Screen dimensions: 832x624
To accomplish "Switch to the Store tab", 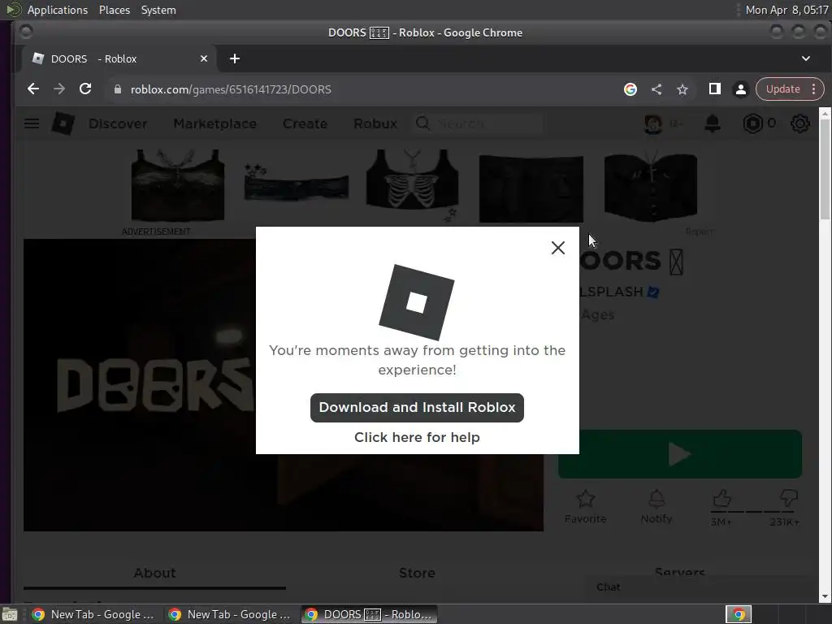I will click(x=417, y=573).
